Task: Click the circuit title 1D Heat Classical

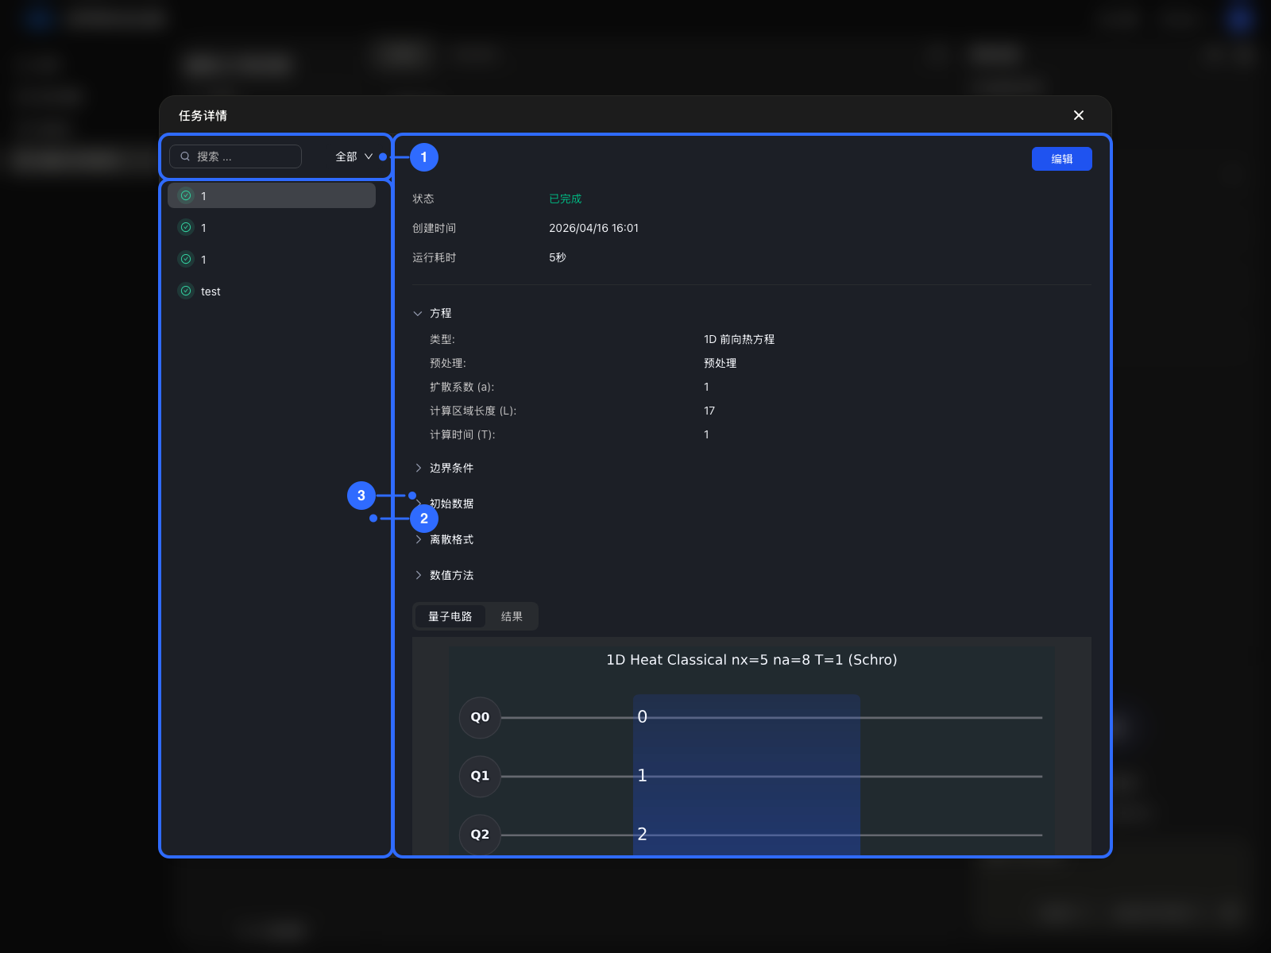Action: click(751, 660)
